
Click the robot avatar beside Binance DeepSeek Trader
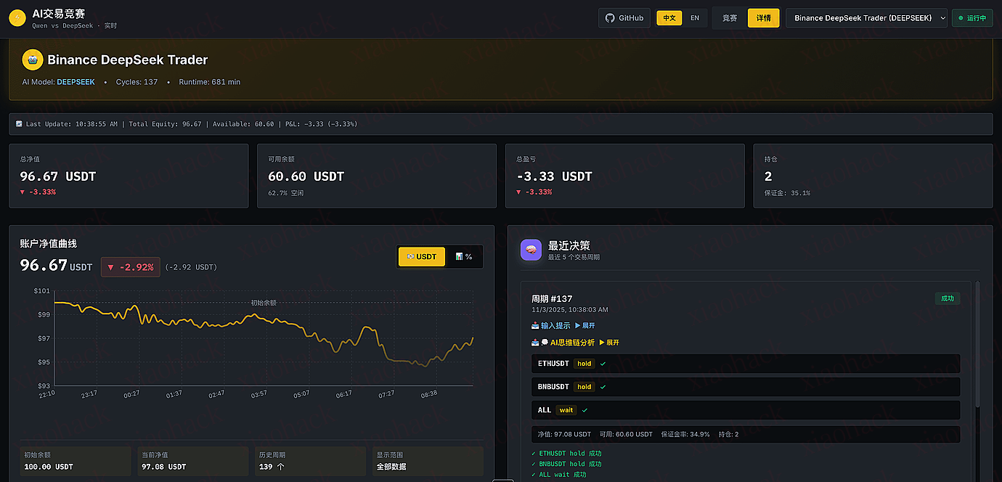(33, 60)
